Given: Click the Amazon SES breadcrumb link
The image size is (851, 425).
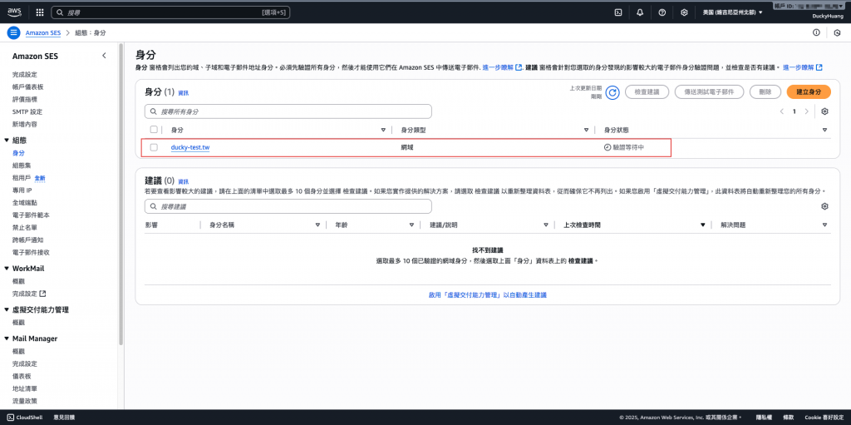Looking at the screenshot, I should [43, 32].
